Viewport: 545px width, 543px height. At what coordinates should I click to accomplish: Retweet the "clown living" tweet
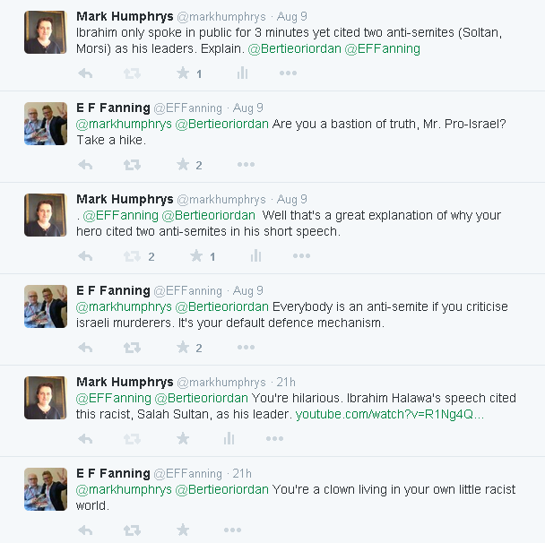click(x=132, y=530)
